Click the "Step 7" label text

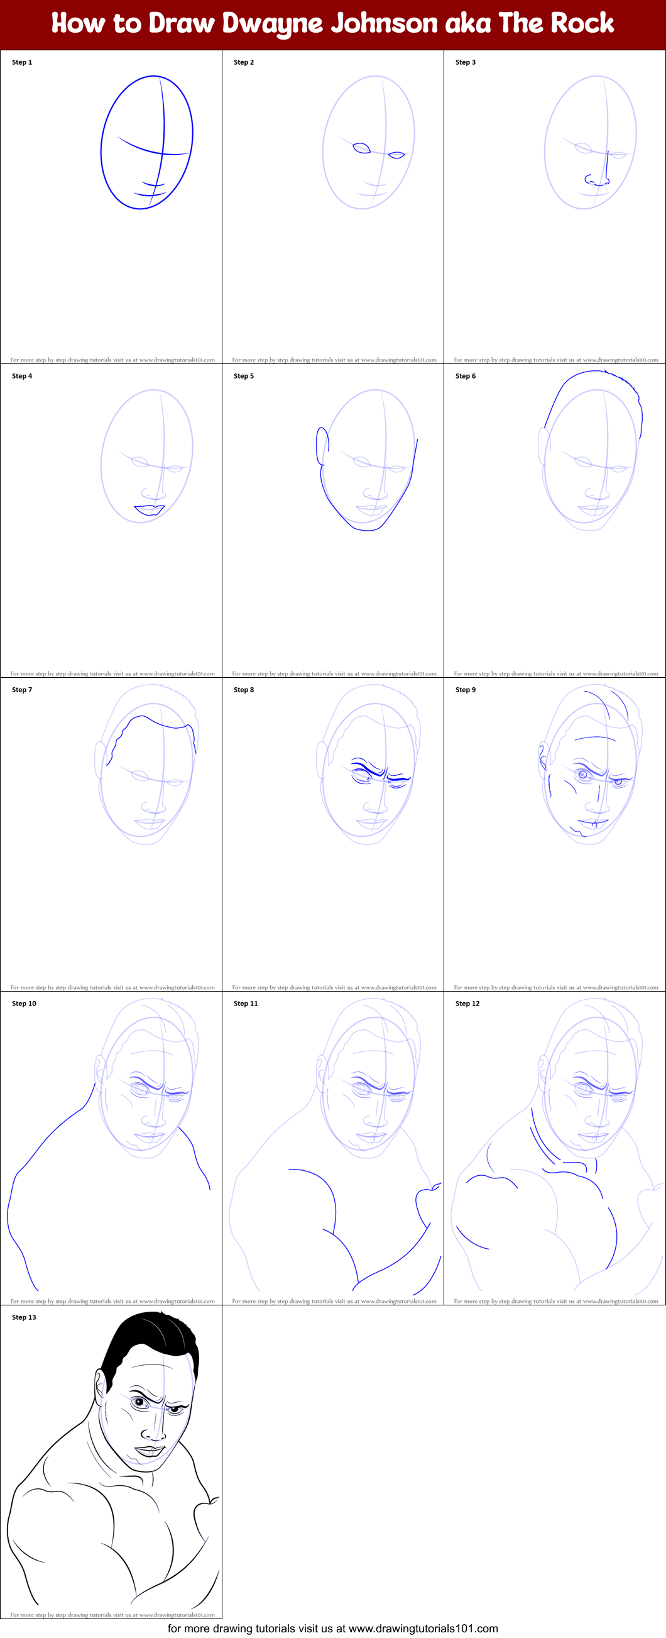(x=21, y=689)
